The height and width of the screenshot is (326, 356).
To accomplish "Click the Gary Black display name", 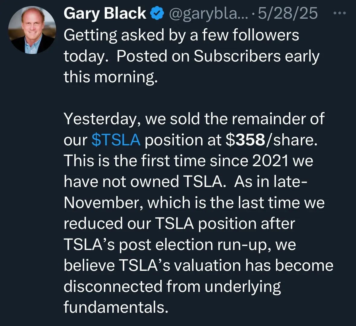I will click(x=105, y=13).
